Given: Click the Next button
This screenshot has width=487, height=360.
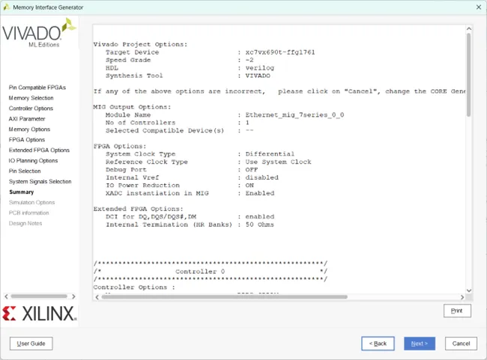Looking at the screenshot, I should click(x=420, y=344).
